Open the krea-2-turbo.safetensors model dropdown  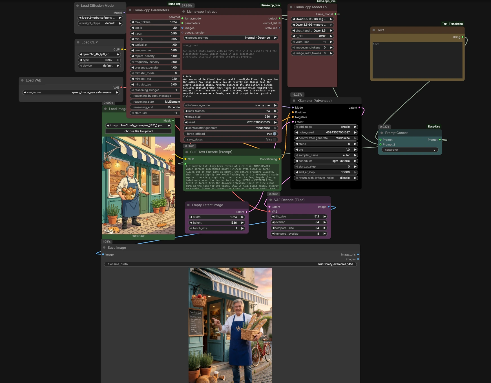tap(100, 18)
